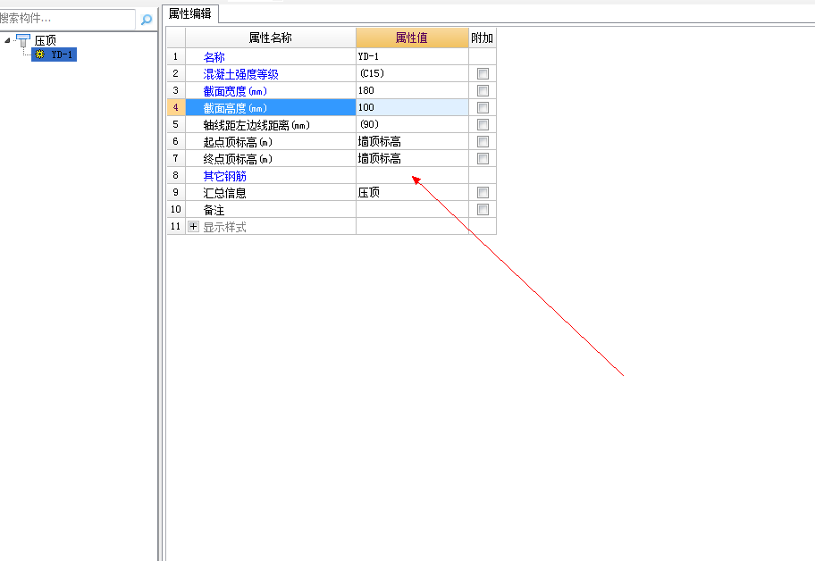Click the 显示样式 label

224,227
